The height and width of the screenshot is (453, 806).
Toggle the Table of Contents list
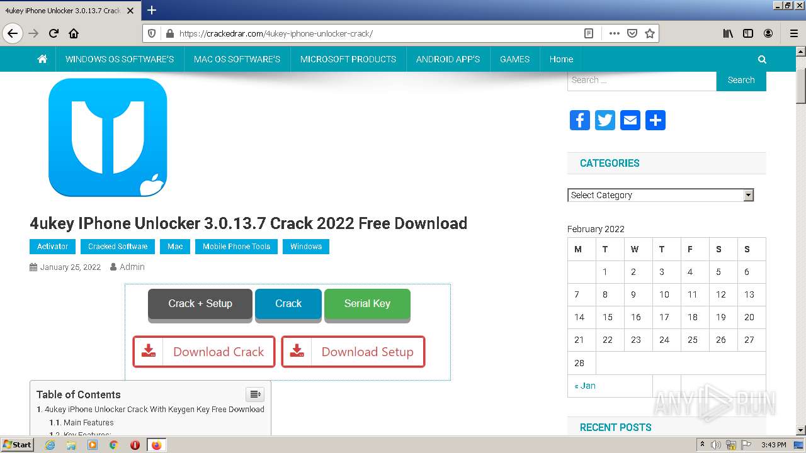coord(255,394)
